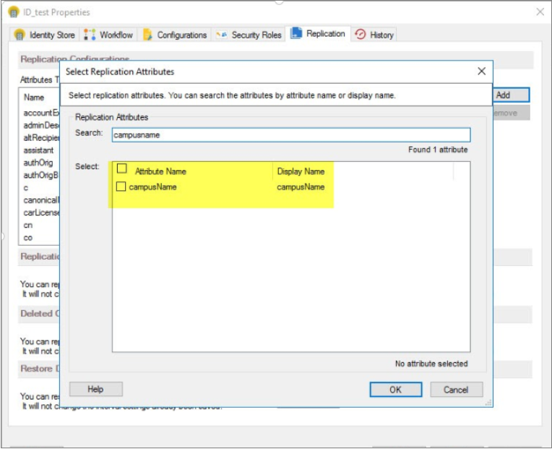
Task: Click the Identity Store tab icon
Action: [20, 35]
